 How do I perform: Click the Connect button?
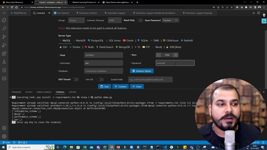(x=121, y=86)
